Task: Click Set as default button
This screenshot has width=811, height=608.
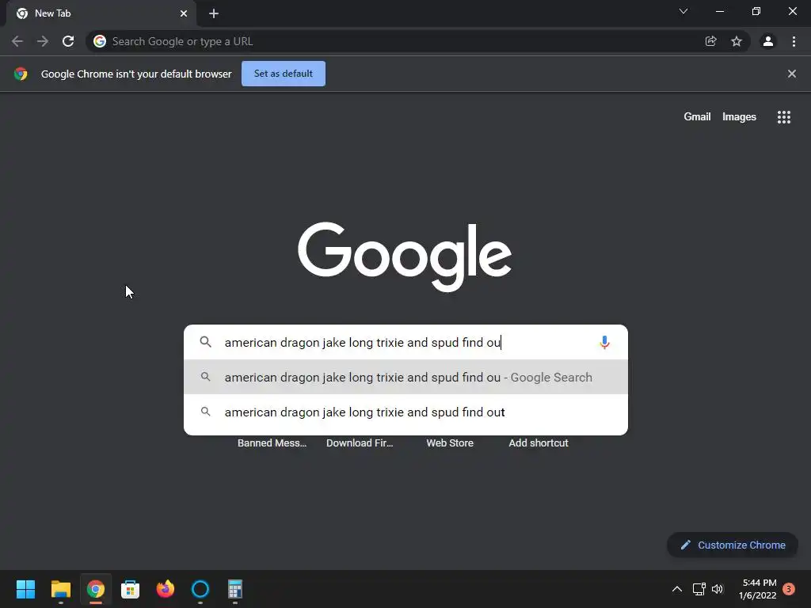Action: (x=284, y=74)
